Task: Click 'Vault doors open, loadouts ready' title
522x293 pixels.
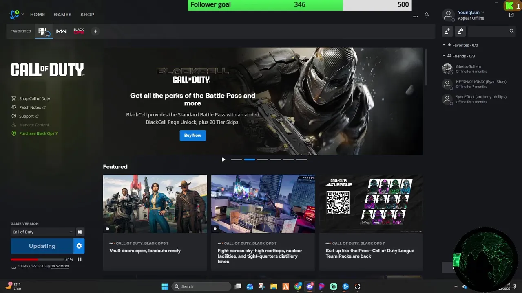Action: (145, 251)
